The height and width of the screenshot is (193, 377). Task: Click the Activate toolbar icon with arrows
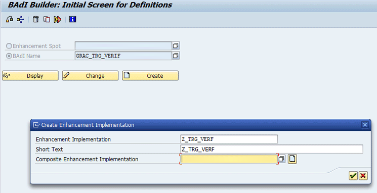[x=21, y=19]
